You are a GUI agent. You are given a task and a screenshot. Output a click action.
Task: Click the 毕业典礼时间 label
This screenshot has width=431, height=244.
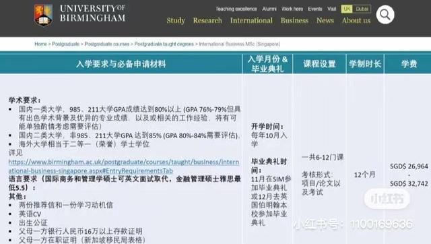(x=269, y=166)
